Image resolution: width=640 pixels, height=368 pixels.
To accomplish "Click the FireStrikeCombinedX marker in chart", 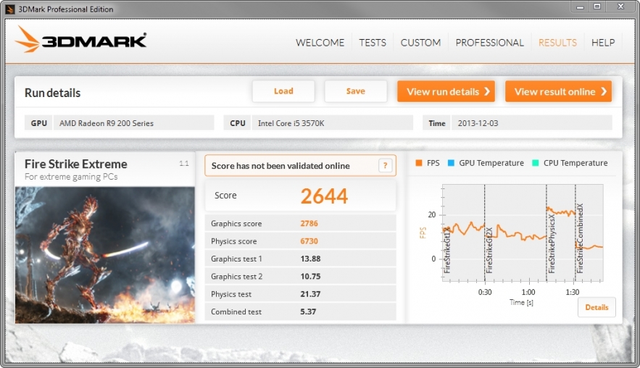I will [580, 238].
